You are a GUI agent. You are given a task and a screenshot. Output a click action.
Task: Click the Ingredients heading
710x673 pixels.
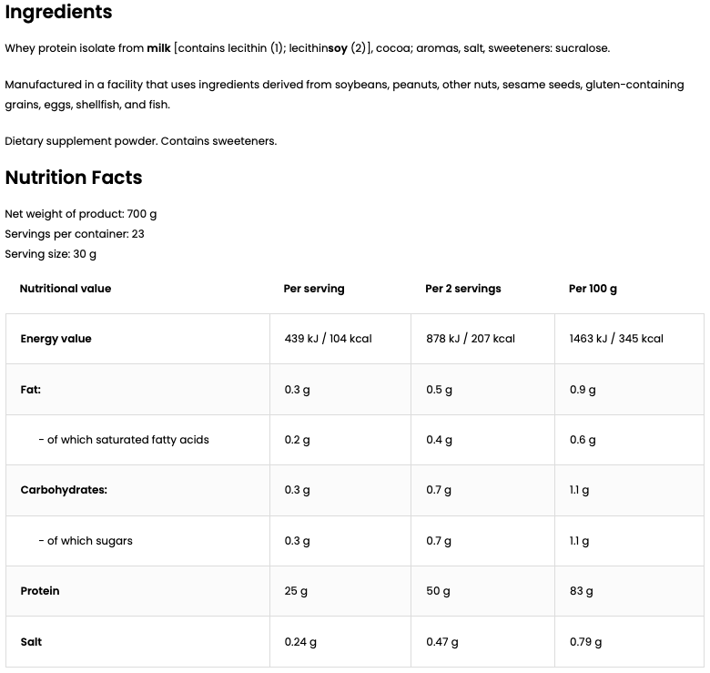pos(59,13)
